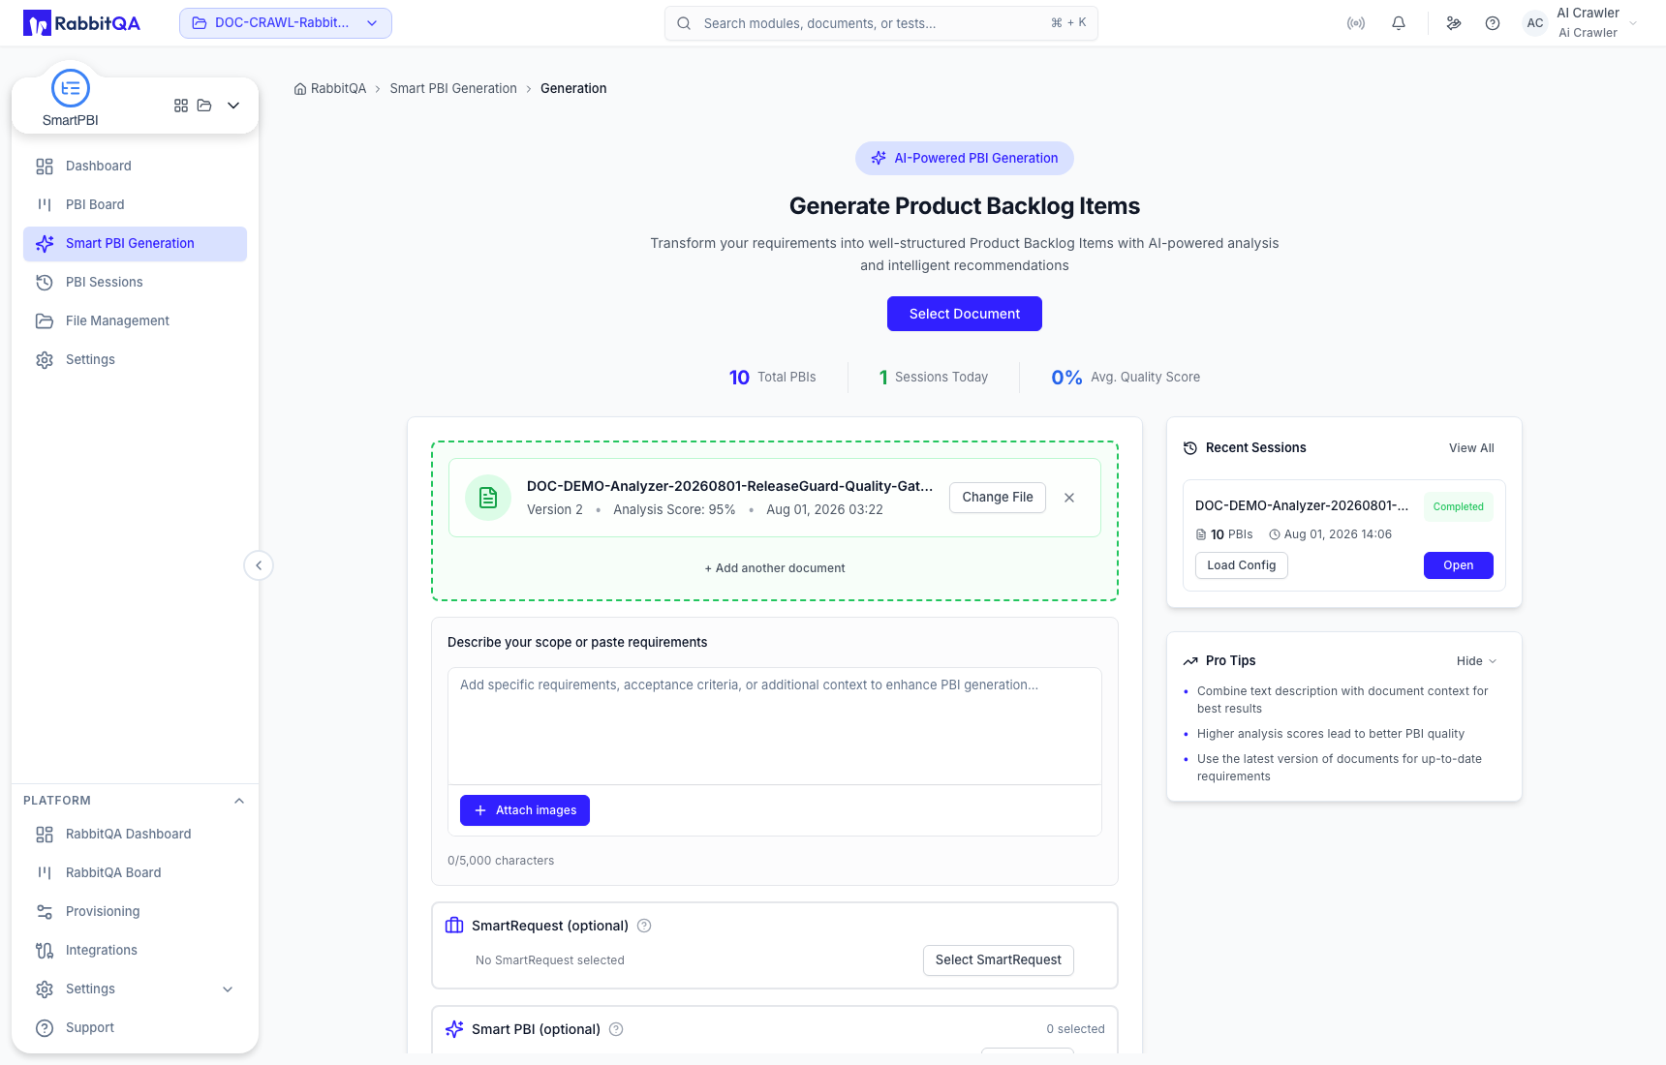Click the 1 Sessions Today stat
This screenshot has width=1666, height=1065.
click(933, 378)
